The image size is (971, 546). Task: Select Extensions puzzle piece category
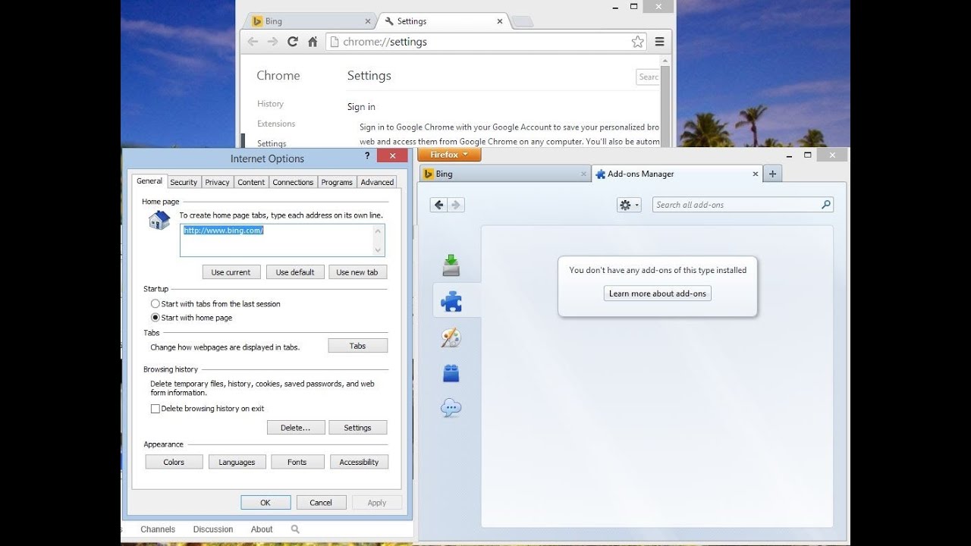451,302
